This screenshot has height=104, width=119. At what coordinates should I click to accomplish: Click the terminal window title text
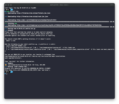point(59,5)
